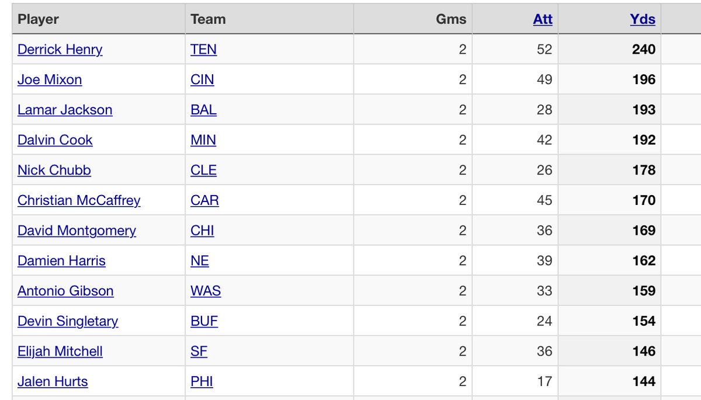Image resolution: width=701 pixels, height=400 pixels.
Task: Open the CLE team page
Action: point(203,171)
